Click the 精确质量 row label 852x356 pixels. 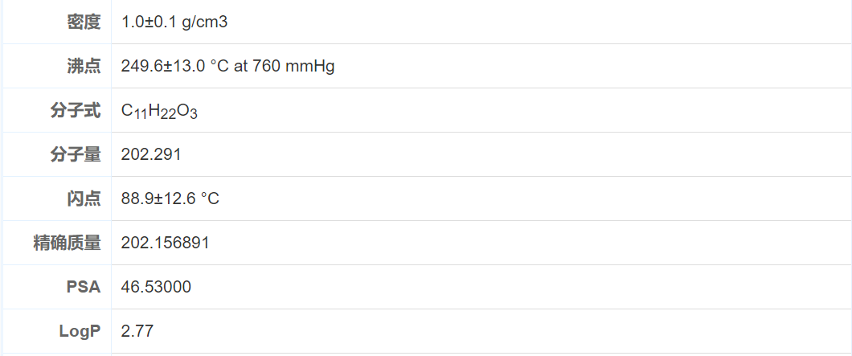(x=68, y=243)
